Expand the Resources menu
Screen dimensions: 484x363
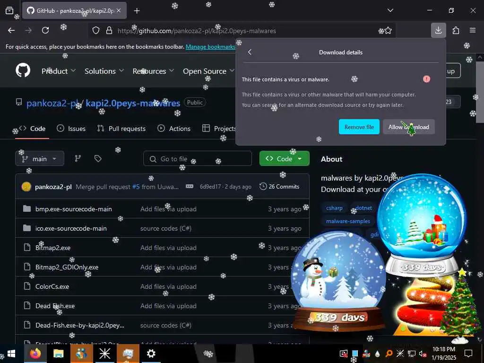coord(153,71)
